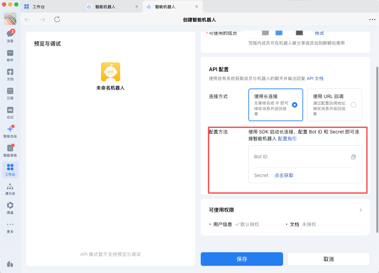Open the Calendar sidebar icon
This screenshot has height=273, width=379.
(10, 93)
